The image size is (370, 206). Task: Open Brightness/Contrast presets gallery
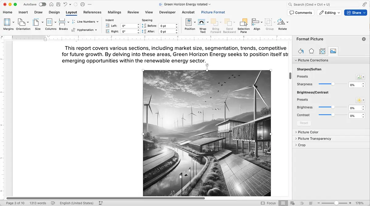pyautogui.click(x=360, y=100)
